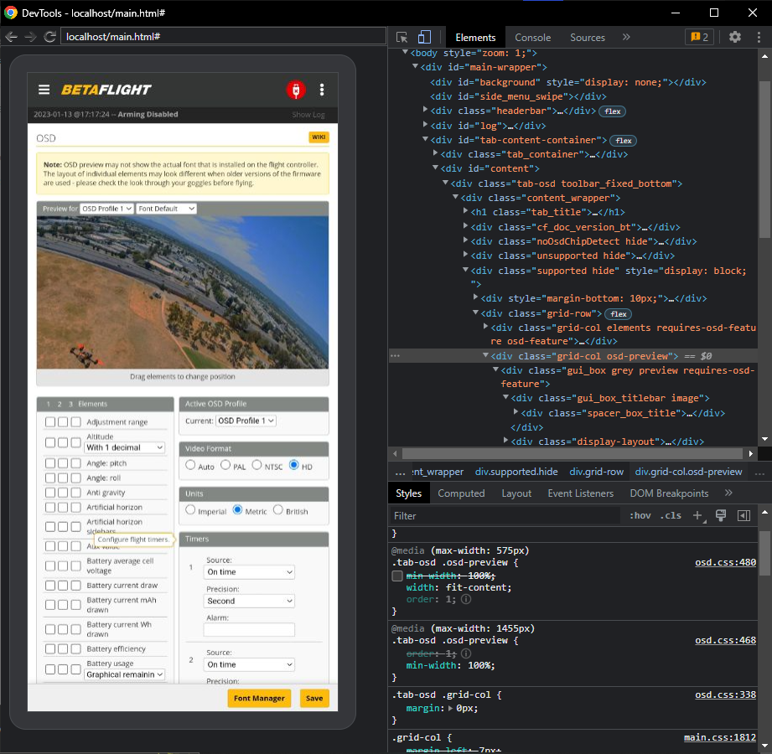The height and width of the screenshot is (754, 772).
Task: Click the red USB connect icon
Action: 296,90
